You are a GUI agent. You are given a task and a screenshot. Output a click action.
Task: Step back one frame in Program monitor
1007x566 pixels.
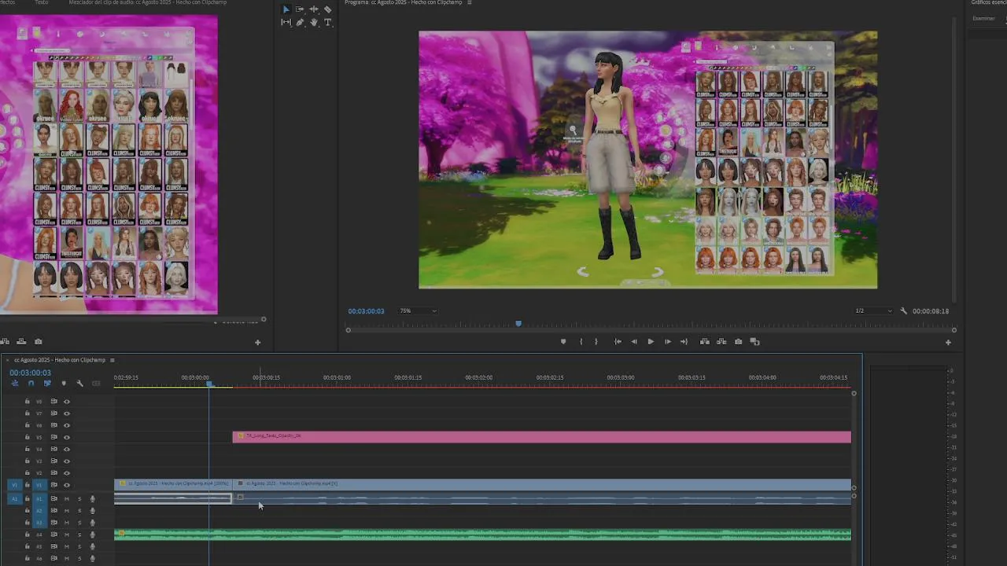634,342
